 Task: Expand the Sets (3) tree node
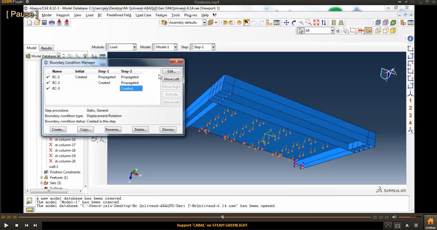coord(41,183)
